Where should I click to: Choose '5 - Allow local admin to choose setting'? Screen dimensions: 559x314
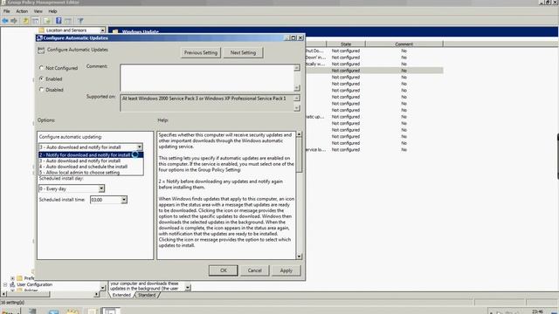click(91, 172)
